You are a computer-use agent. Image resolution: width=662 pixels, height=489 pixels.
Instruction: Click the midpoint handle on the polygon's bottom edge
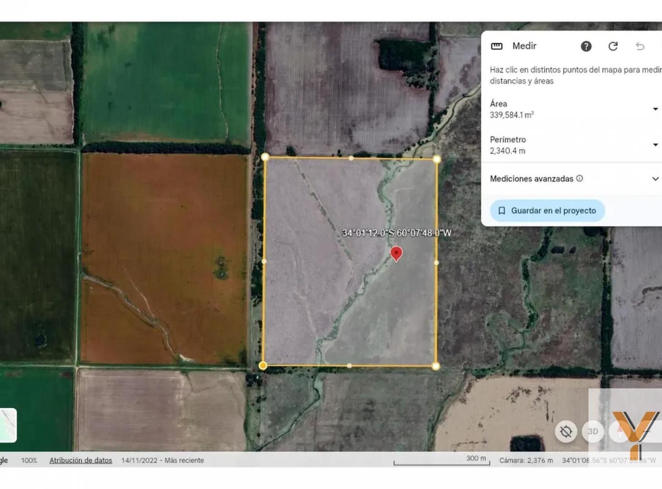pos(349,366)
